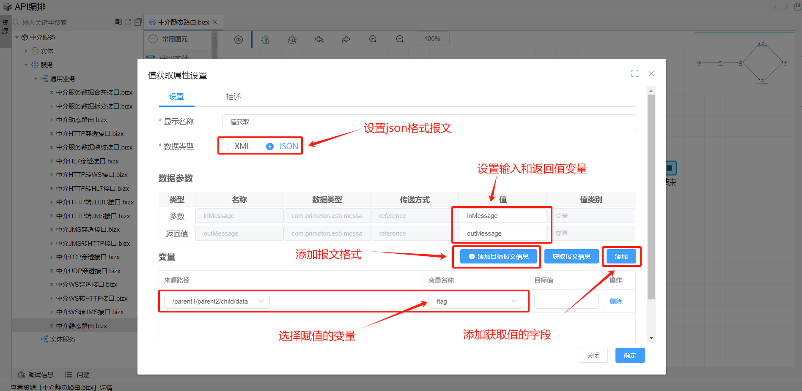Refresh the resource tree
The height and width of the screenshot is (391, 802).
(x=128, y=22)
